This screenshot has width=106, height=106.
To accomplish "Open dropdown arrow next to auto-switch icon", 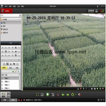I will [76, 95].
